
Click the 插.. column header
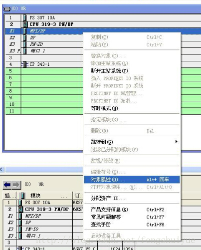[x=9, y=196]
